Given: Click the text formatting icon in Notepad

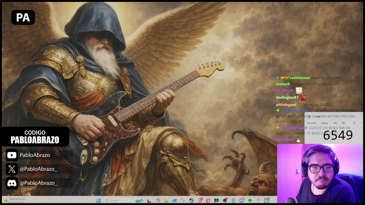Looking at the screenshot, I should coord(343,123).
